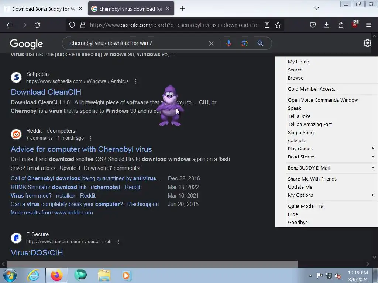This screenshot has height=283, width=378.
Task: Choose Tell an Amazing Fact
Action: coord(310,125)
